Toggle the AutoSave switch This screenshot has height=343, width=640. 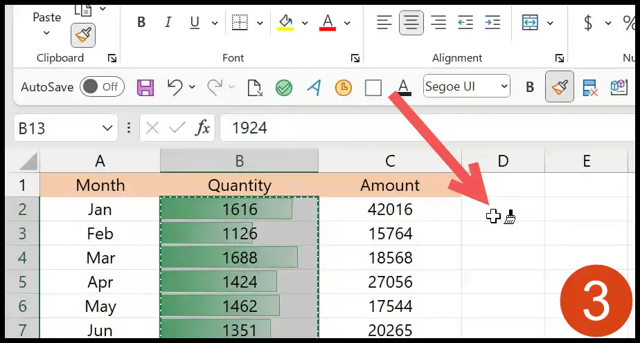point(102,86)
